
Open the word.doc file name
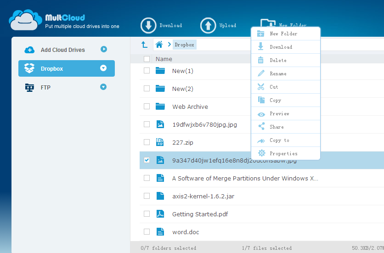[x=186, y=232]
